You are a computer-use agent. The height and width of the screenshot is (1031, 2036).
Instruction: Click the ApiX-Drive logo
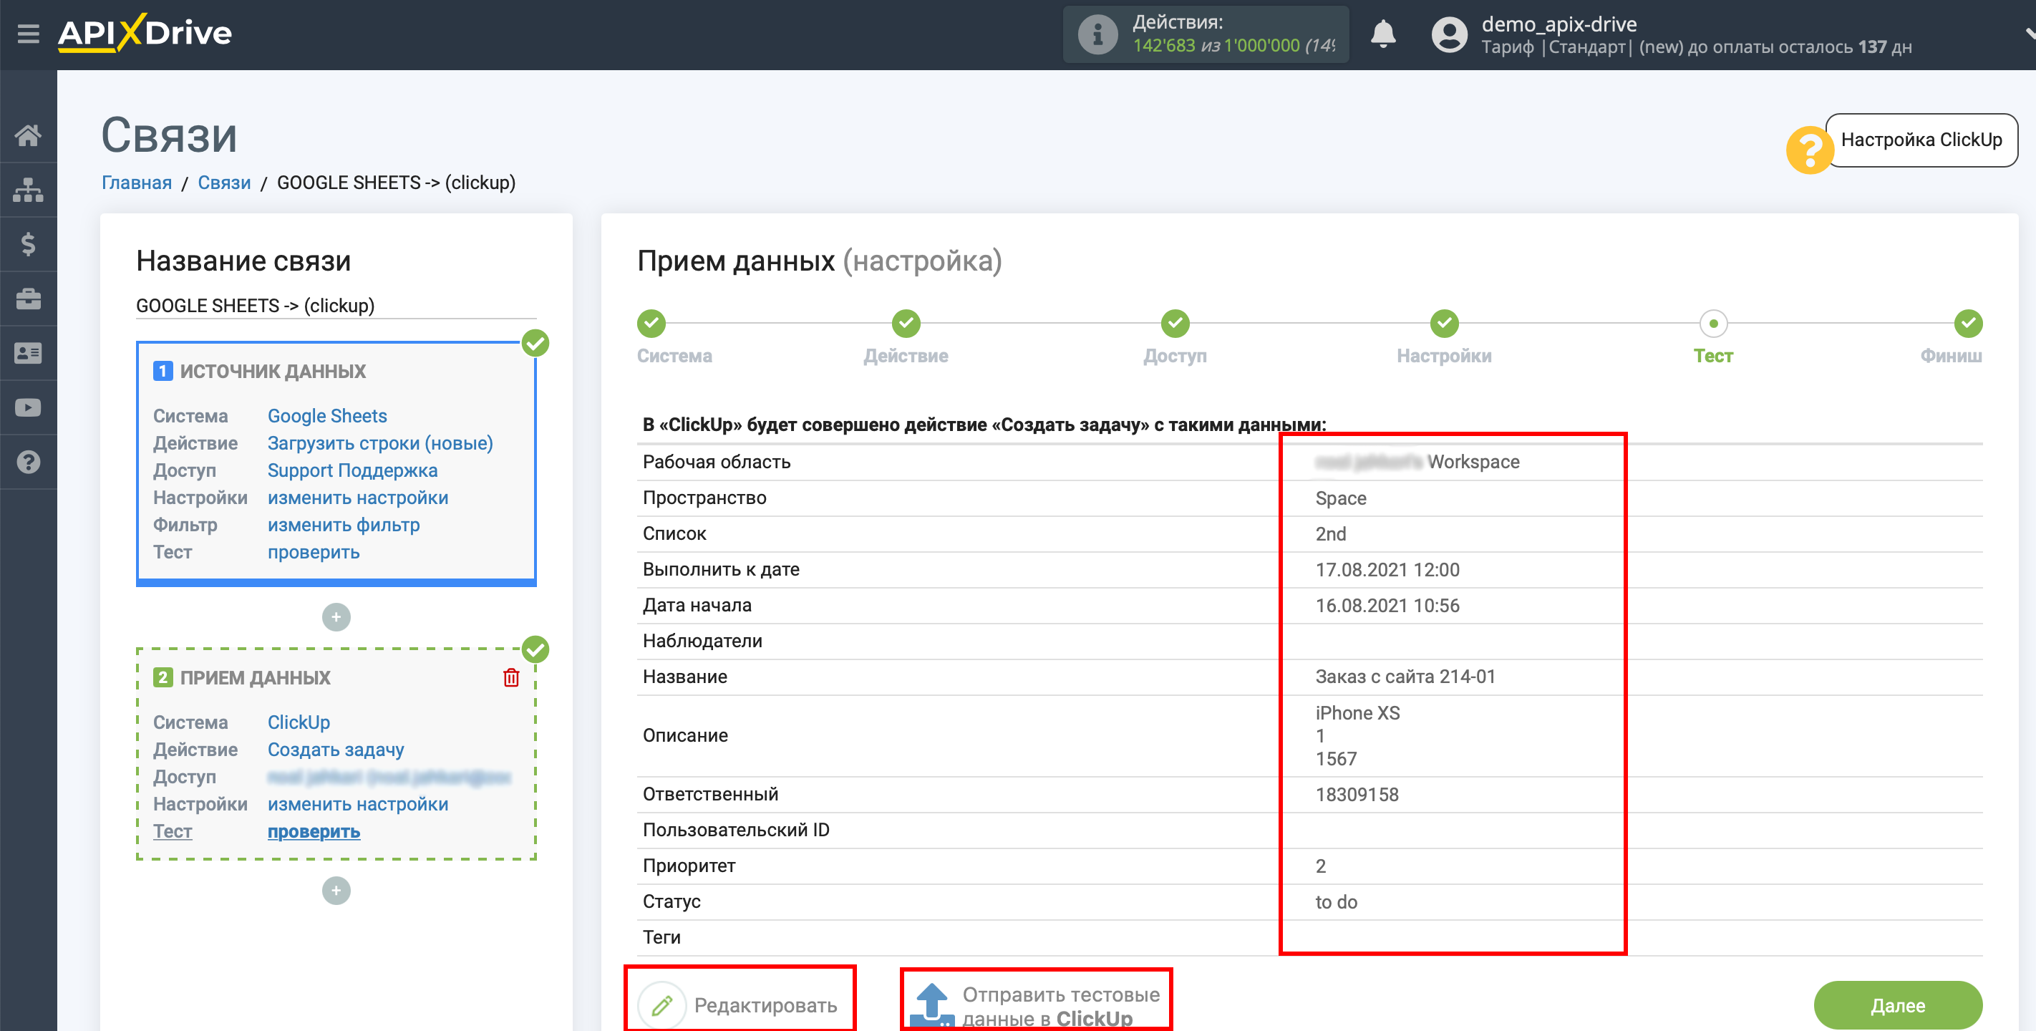coord(145,33)
